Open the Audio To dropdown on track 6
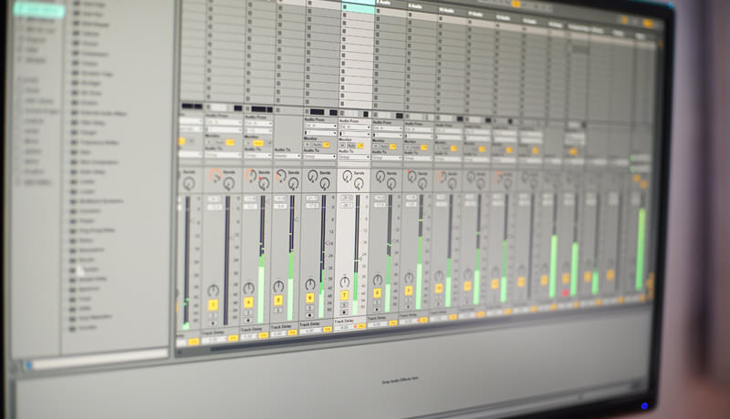Viewport: 730px width, 419px height. click(x=320, y=157)
